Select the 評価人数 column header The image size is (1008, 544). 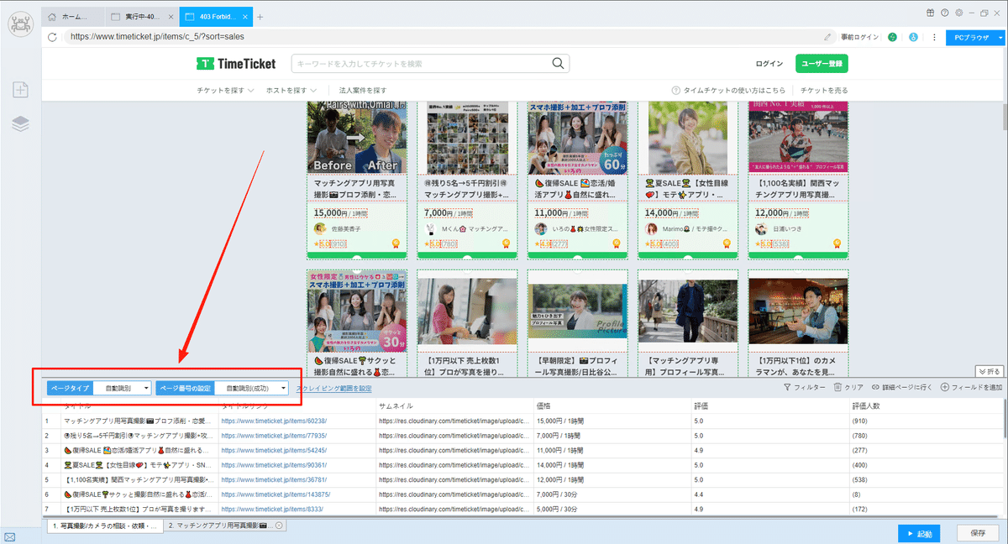864,405
